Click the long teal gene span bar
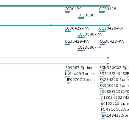This screenshot has height=120, width=129. click(x=55, y=6)
